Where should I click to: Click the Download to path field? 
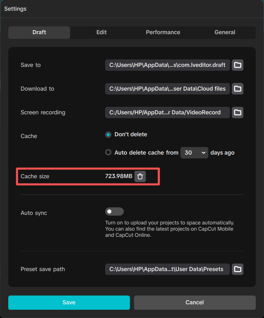click(167, 89)
